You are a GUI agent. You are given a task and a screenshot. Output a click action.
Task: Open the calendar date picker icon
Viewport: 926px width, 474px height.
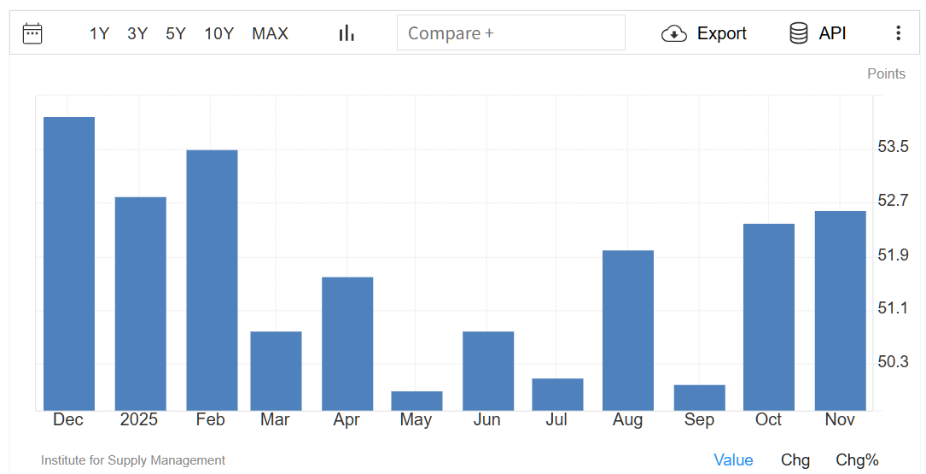pyautogui.click(x=32, y=33)
